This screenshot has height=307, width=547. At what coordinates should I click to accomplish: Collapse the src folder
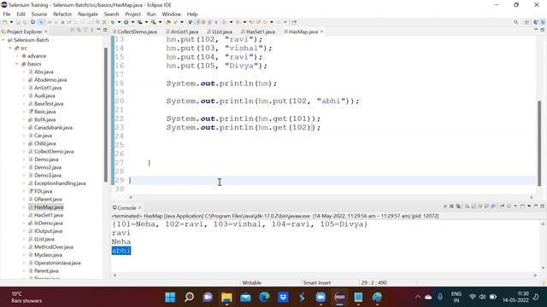tap(10, 48)
